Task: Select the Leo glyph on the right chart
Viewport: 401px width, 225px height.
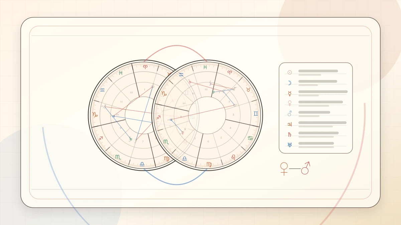Action: click(x=233, y=157)
